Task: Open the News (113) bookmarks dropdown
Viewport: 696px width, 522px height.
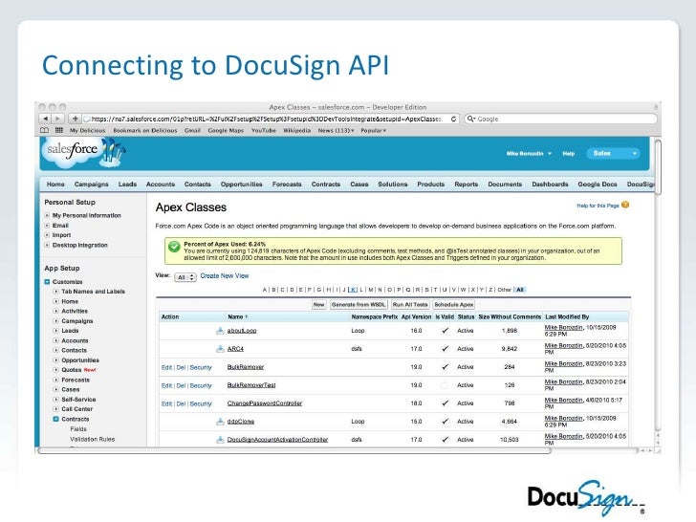Action: tap(336, 130)
